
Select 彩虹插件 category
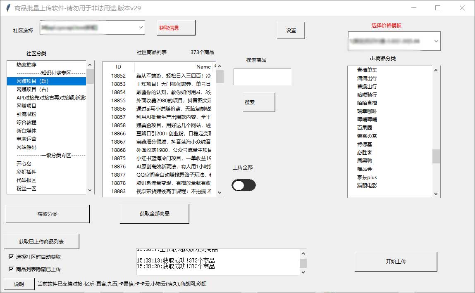point(47,172)
